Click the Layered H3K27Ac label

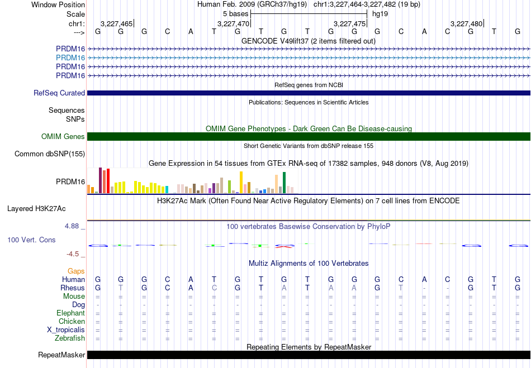tap(36, 208)
